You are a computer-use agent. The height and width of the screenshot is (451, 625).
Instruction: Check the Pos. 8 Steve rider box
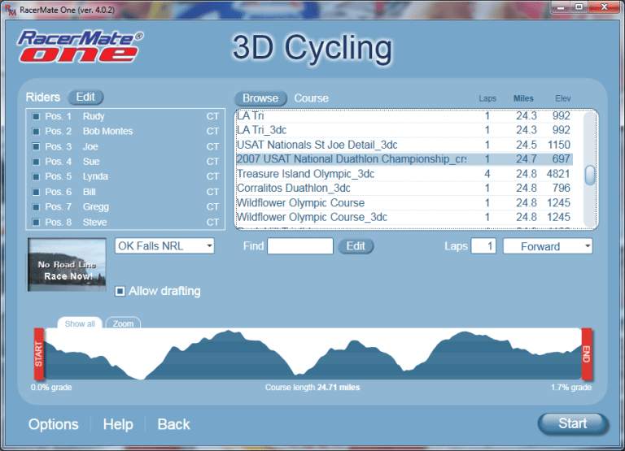pos(36,223)
